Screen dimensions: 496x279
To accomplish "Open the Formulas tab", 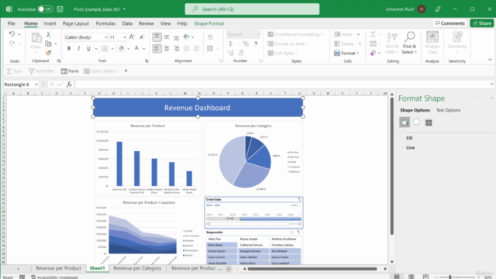I will (105, 23).
